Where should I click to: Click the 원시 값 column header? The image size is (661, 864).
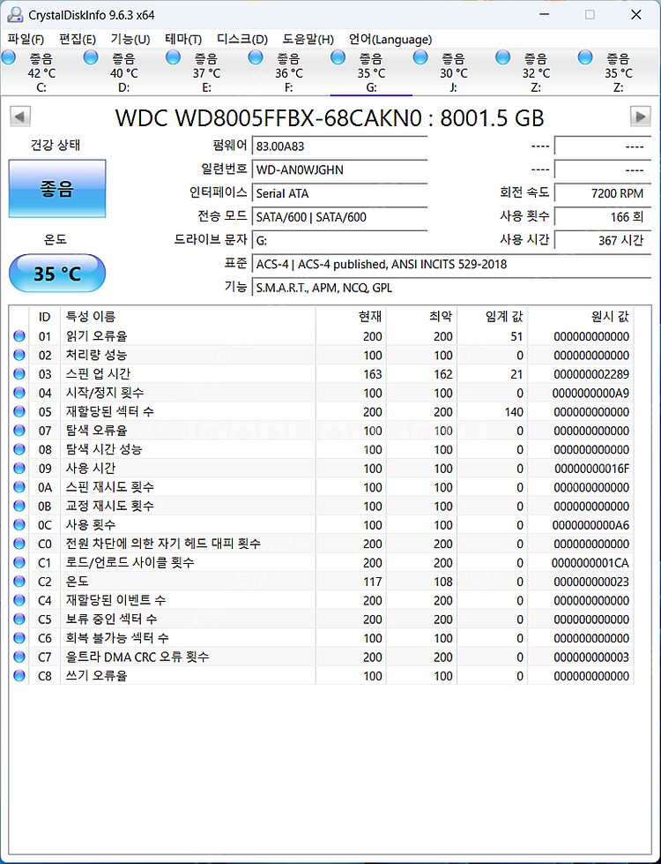click(581, 316)
